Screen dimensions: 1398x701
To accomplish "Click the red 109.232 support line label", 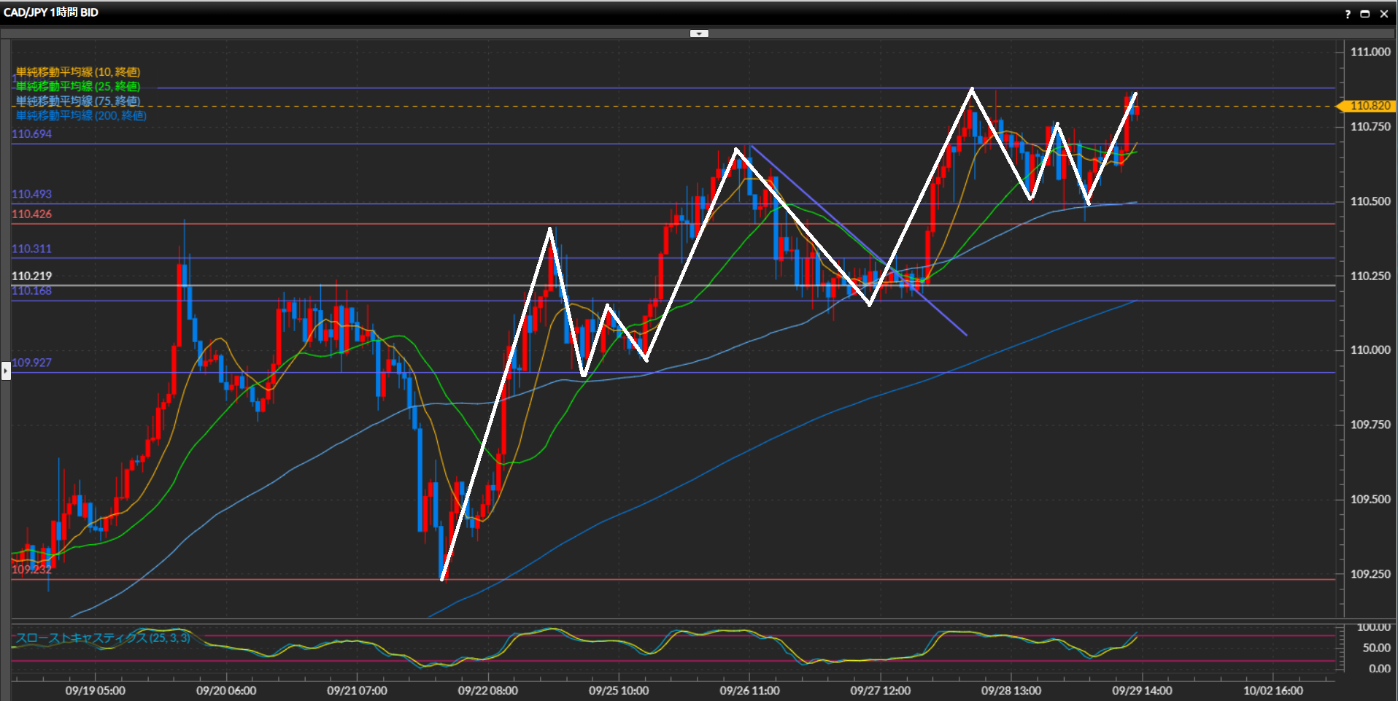I will point(31,570).
